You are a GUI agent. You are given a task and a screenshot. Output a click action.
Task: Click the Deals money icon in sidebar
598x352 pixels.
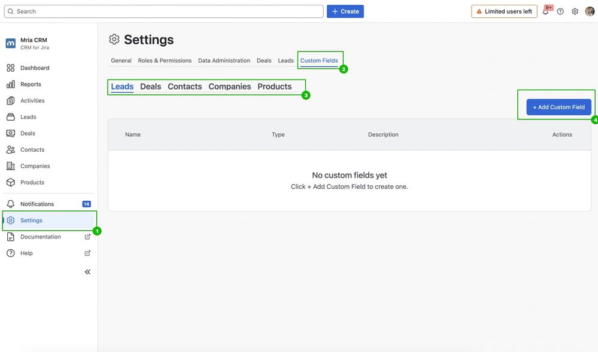tap(11, 133)
